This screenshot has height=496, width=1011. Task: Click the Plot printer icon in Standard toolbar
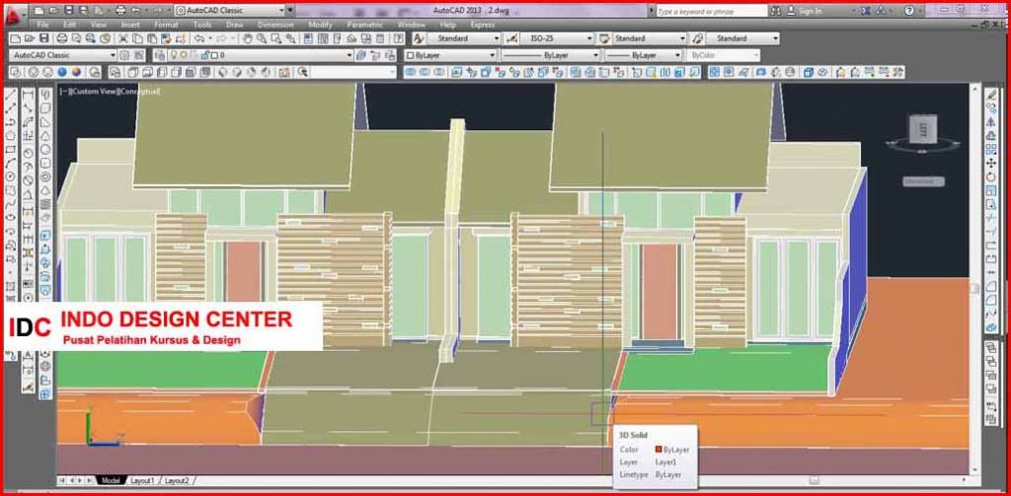63,38
